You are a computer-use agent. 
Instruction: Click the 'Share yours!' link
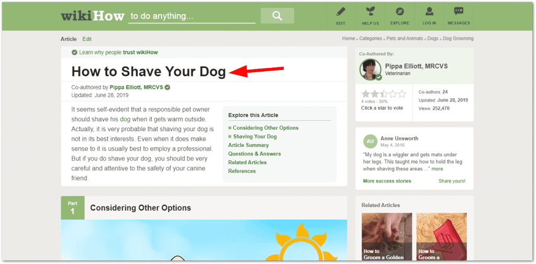coord(452,181)
